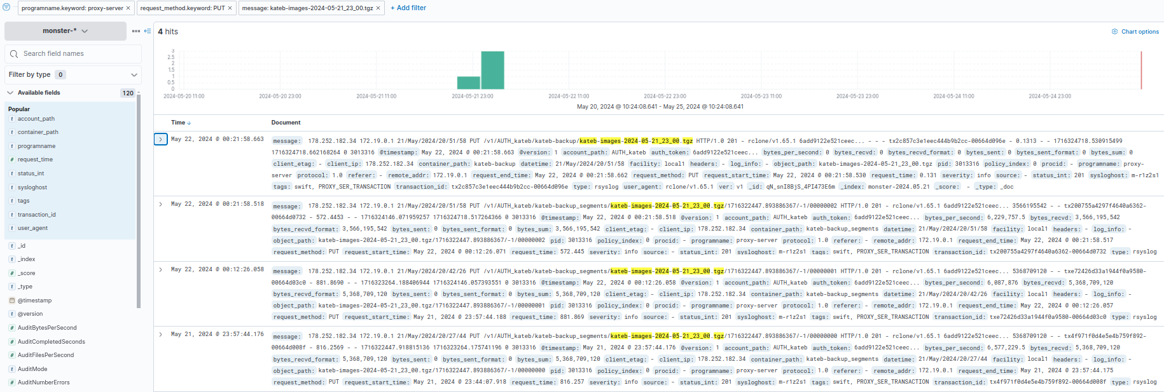This screenshot has width=1164, height=392.
Task: Click the magnifier icon in field search
Action: [14, 54]
